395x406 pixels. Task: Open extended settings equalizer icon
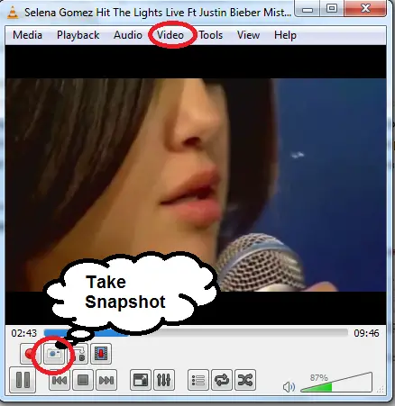pos(164,380)
